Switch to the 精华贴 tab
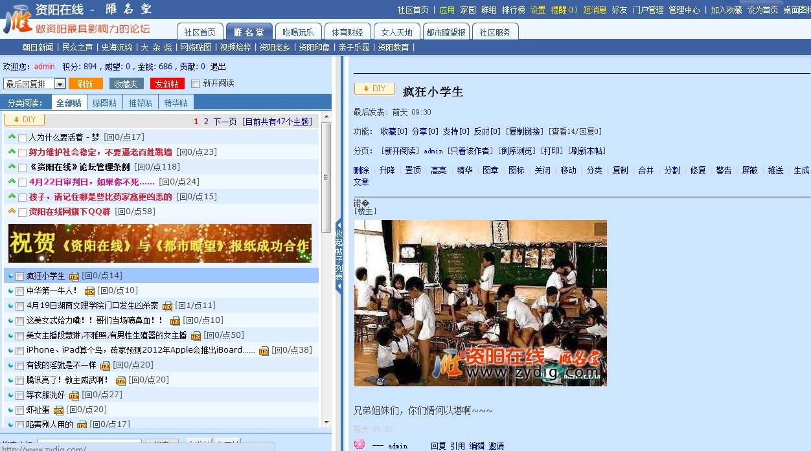 click(176, 103)
